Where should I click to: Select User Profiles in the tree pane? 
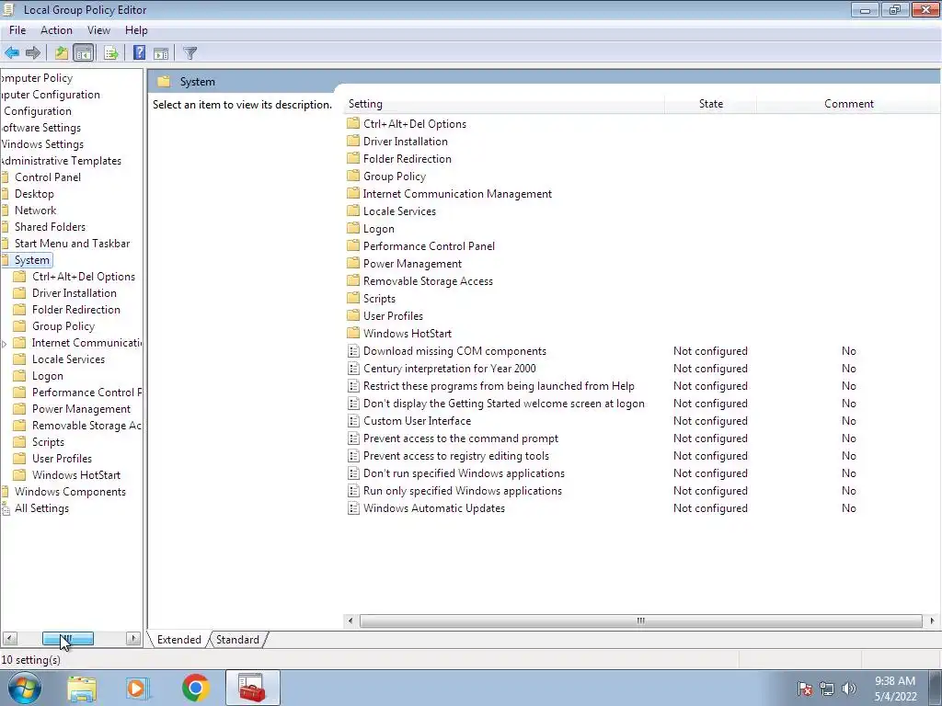[x=62, y=458]
